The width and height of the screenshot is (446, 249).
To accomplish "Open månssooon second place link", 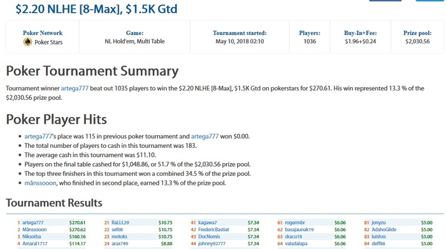I will [x=40, y=183].
